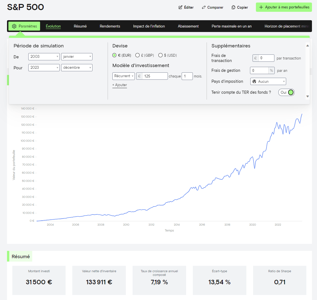
Task: Click the scroll-up arrow in settings panel
Action: (x=307, y=45)
